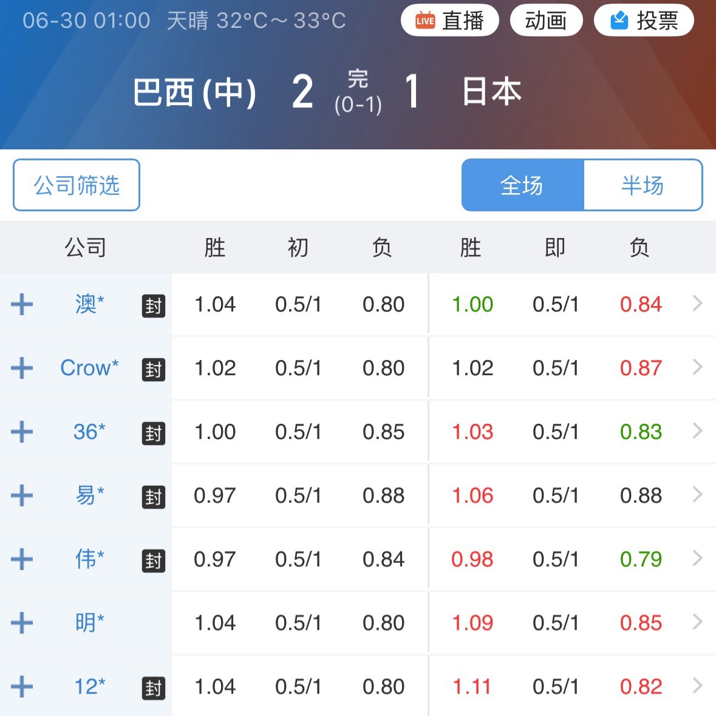Click red live odds 0.84 in 澳* row
Screen dimensions: 716x716
[x=641, y=305]
